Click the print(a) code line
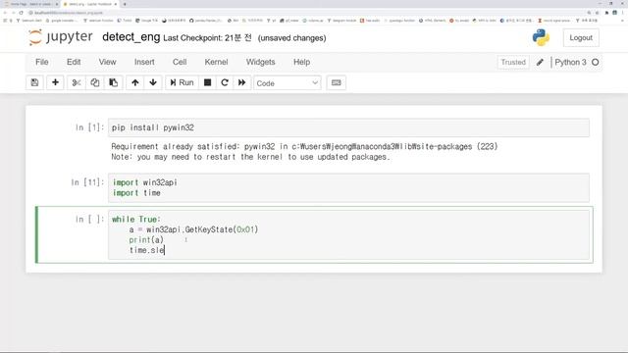 (x=146, y=239)
